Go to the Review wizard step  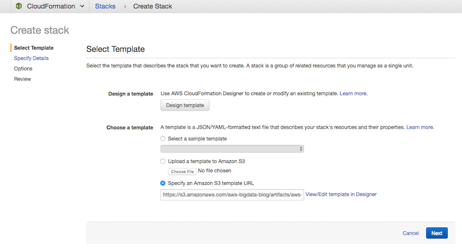point(23,79)
